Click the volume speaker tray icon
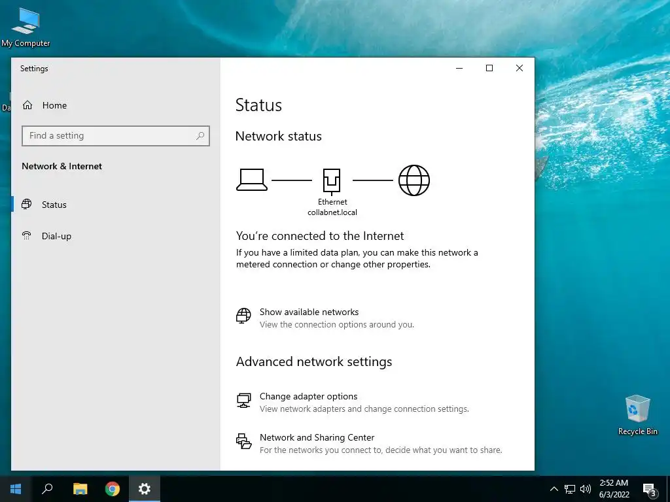The image size is (670, 502). (586, 489)
